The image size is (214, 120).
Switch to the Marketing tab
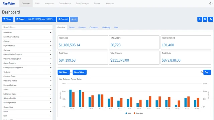[x=106, y=27]
